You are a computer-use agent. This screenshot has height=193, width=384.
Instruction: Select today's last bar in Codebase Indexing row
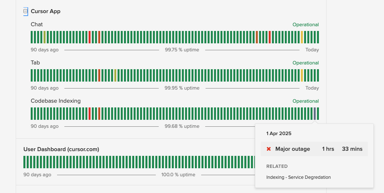(x=318, y=114)
